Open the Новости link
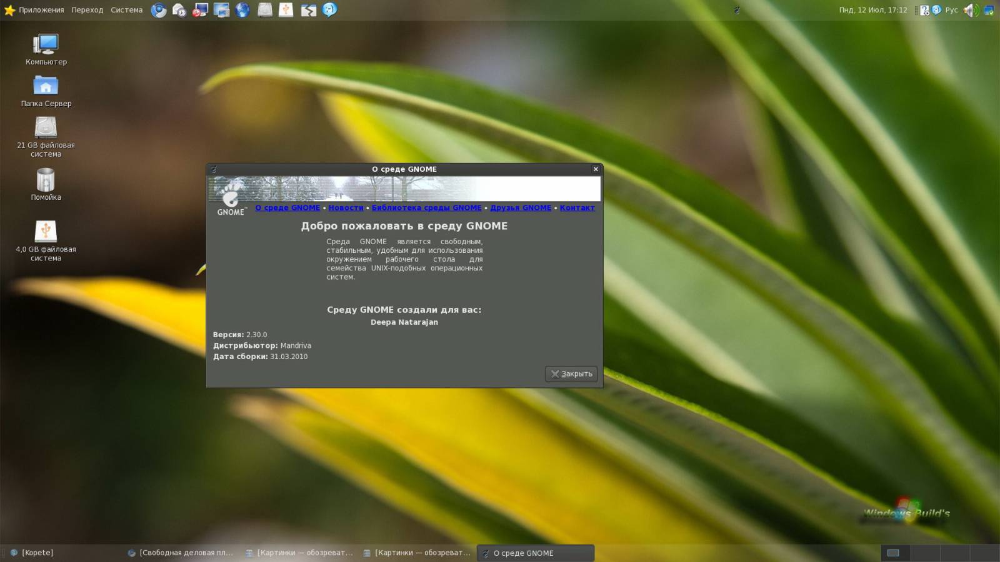The height and width of the screenshot is (562, 1000). pyautogui.click(x=346, y=208)
